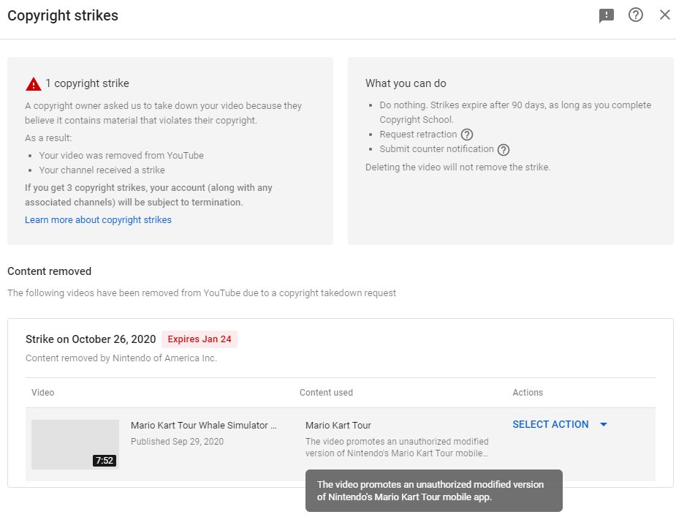Click Your channel received a strike bullet

click(x=102, y=170)
